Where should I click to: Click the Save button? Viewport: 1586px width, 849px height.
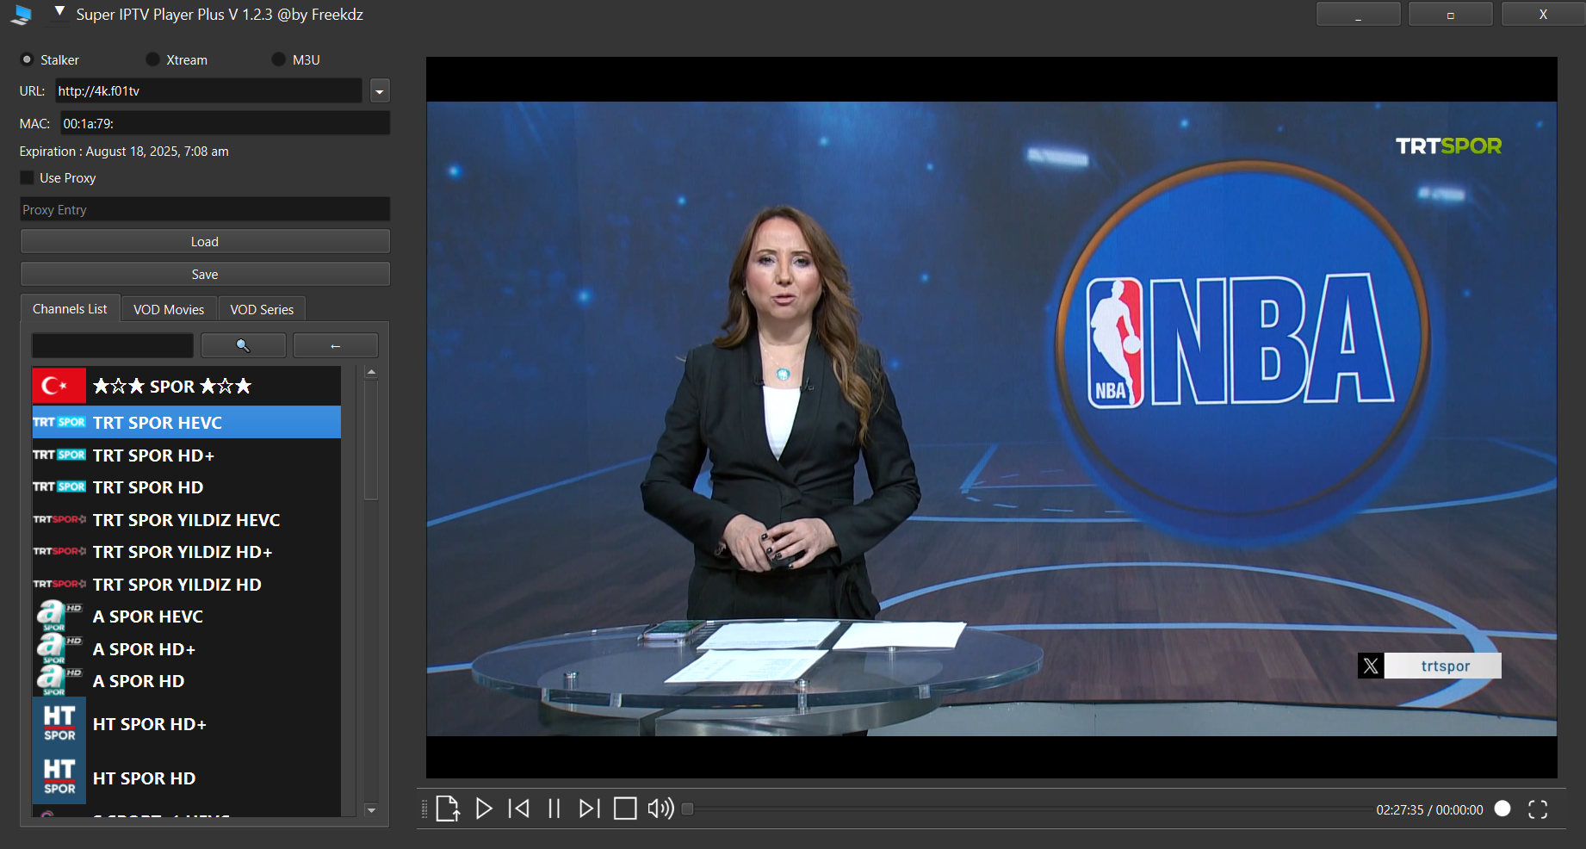click(205, 274)
